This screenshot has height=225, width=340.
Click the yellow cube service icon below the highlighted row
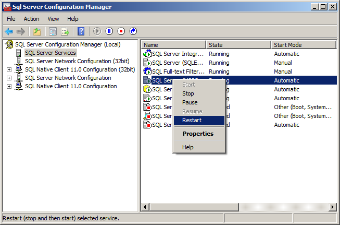[147, 89]
